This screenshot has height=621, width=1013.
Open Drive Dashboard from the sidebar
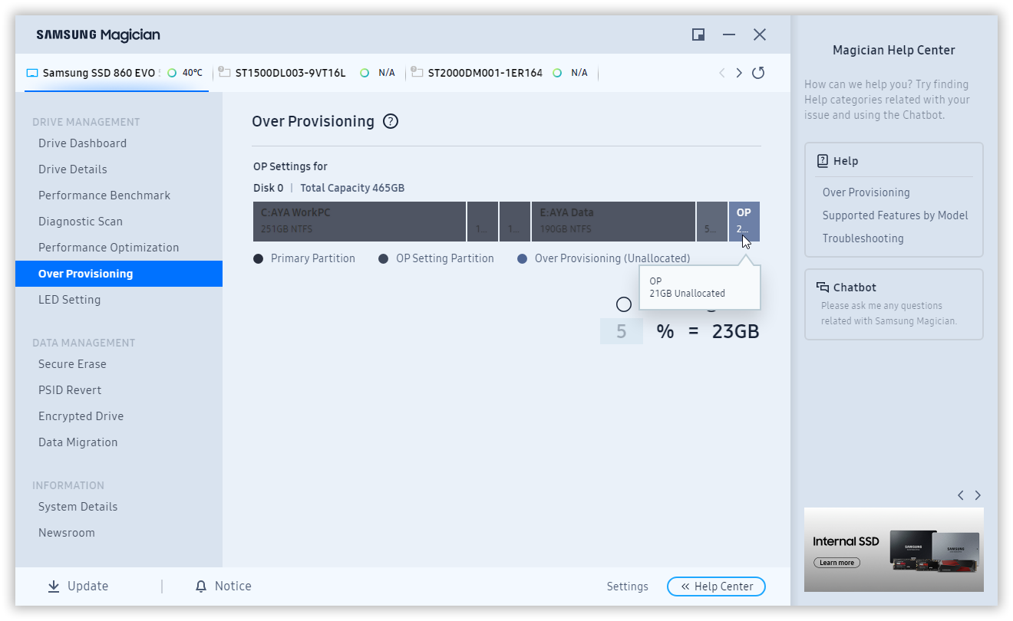point(82,143)
